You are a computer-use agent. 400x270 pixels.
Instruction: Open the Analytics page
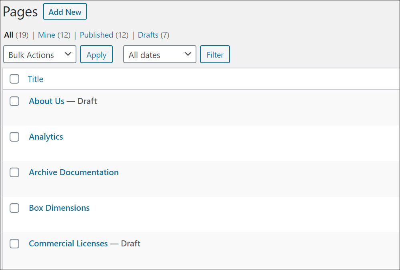[46, 137]
